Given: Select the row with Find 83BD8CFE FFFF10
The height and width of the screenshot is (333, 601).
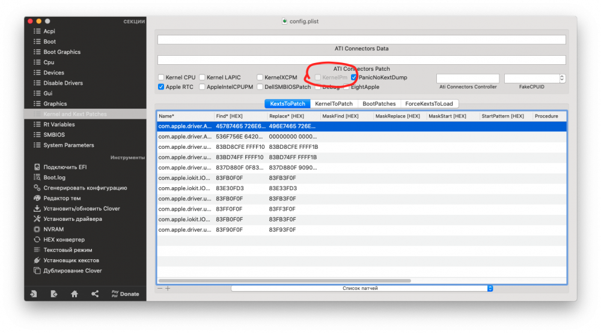Looking at the screenshot, I should (361, 147).
